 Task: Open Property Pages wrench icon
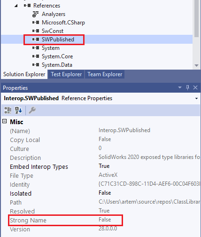click(x=32, y=110)
